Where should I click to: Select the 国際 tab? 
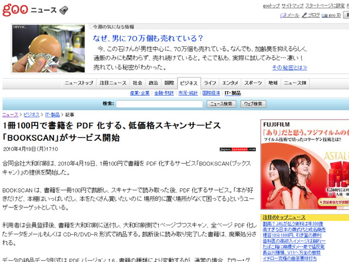[169, 83]
